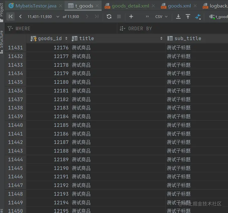Image resolution: width=228 pixels, height=213 pixels.
Task: Click sub_title cell in row 11433
Action: pyautogui.click(x=197, y=65)
